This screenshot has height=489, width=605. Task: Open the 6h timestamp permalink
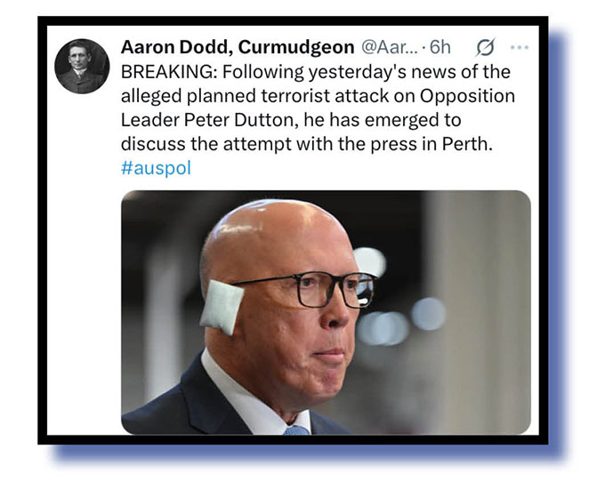click(x=440, y=47)
